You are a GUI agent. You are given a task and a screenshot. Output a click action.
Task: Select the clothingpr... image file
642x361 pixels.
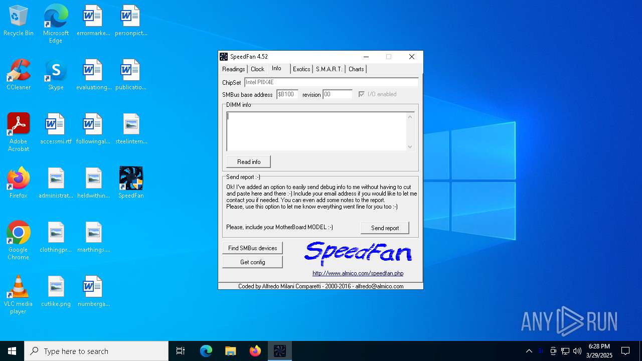(56, 238)
